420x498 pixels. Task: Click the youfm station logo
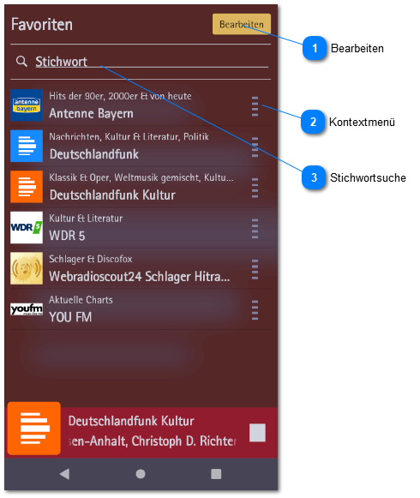(x=27, y=309)
